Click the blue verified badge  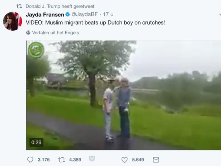click(68, 14)
